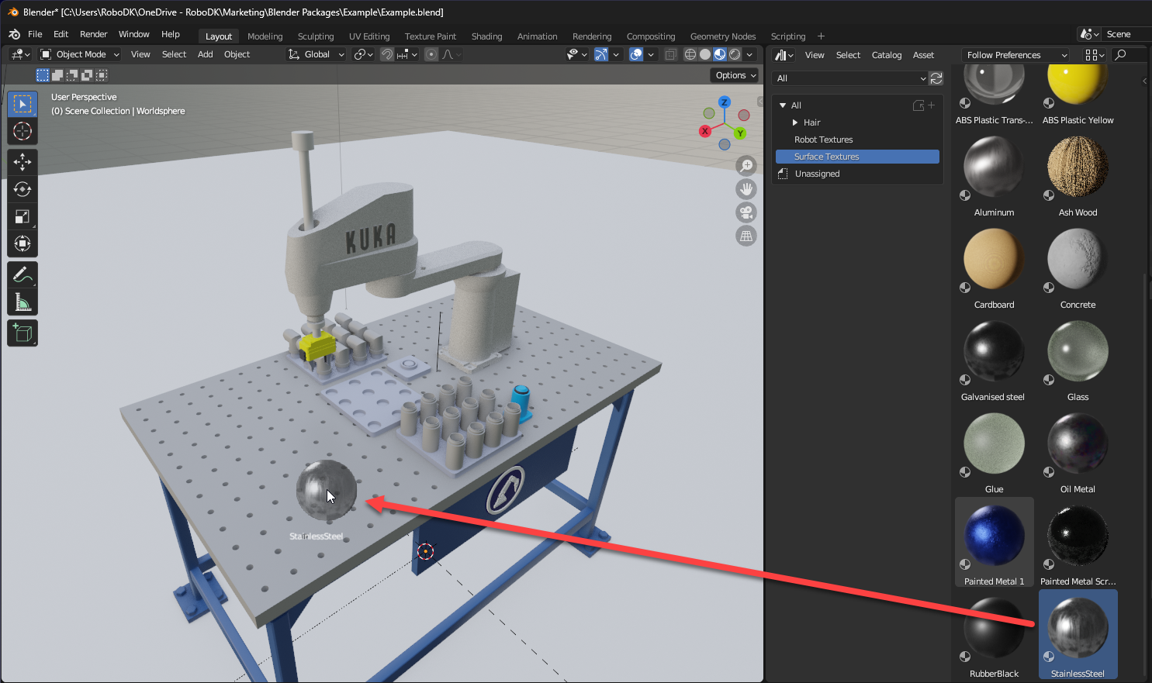Select the Move tool in the toolbar
Screen dimensions: 1152x683
click(22, 162)
